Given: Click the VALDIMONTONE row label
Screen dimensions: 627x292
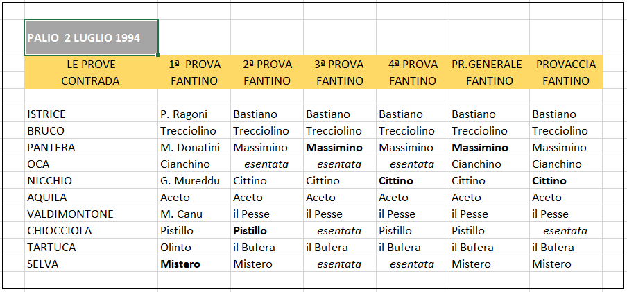Looking at the screenshot, I should pos(91,214).
